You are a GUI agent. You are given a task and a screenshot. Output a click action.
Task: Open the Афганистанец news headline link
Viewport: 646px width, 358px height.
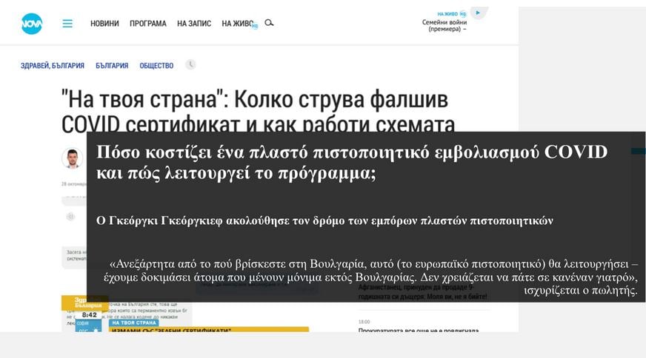[423, 291]
